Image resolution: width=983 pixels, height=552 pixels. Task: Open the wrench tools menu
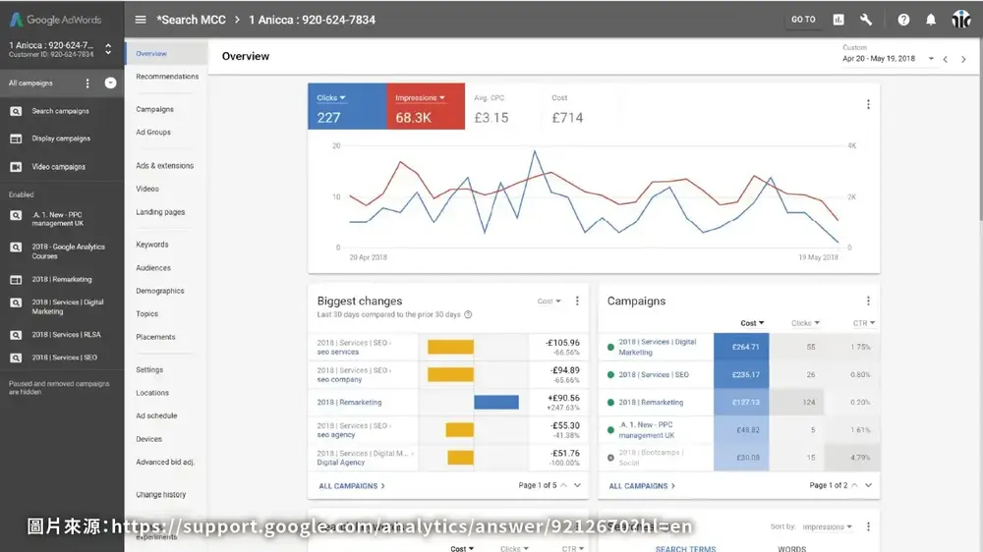866,20
